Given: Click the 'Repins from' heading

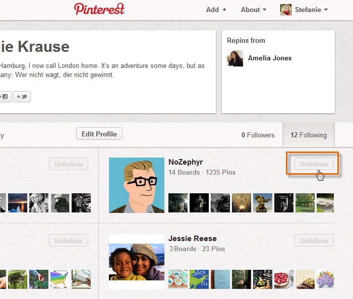Looking at the screenshot, I should click(x=246, y=40).
